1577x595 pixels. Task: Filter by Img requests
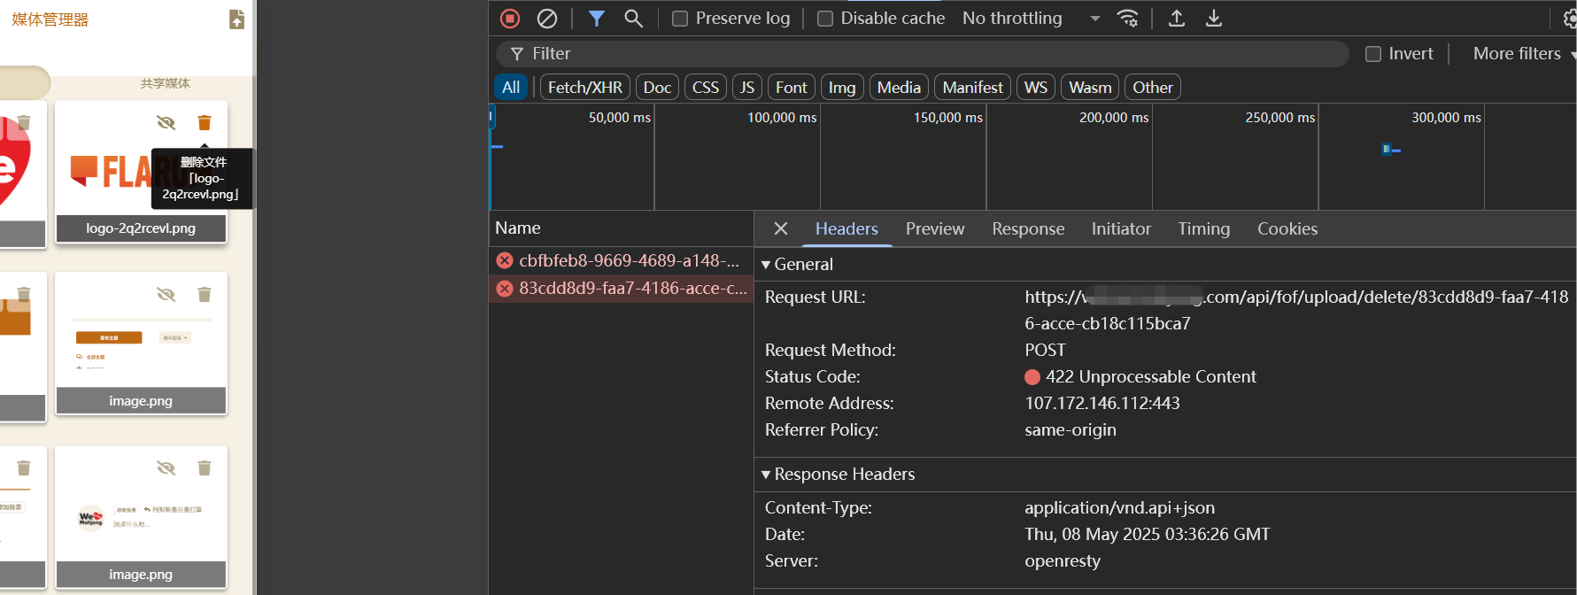(842, 88)
